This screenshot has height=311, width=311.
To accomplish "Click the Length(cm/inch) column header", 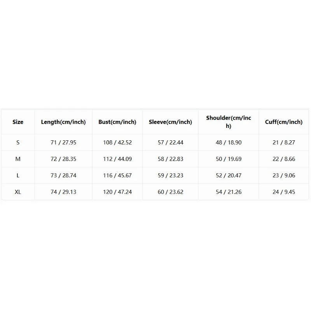I will [x=63, y=122].
